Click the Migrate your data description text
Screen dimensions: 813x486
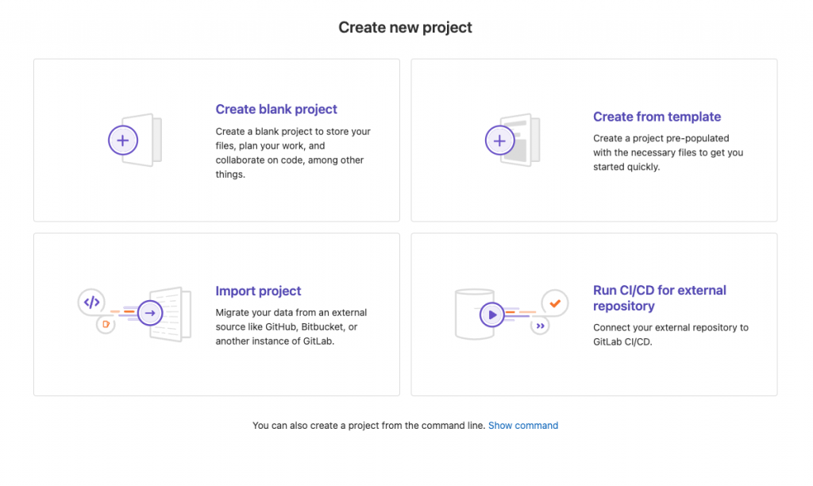[x=291, y=326]
